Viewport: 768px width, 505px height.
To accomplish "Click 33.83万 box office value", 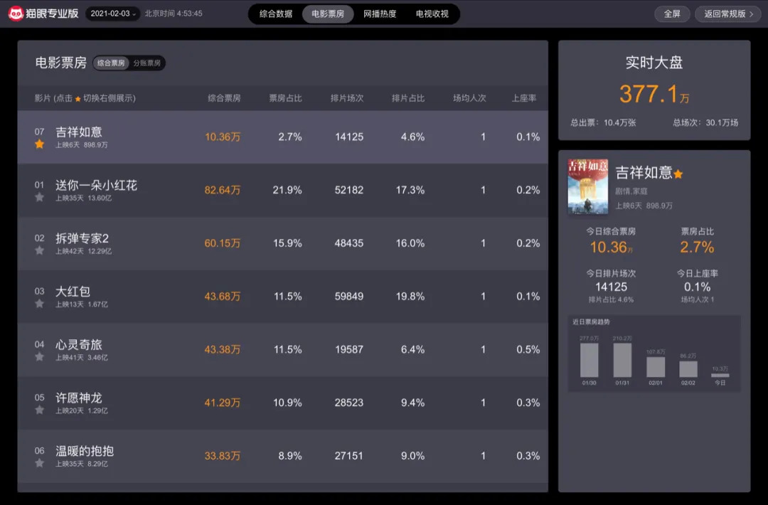I will (x=223, y=456).
